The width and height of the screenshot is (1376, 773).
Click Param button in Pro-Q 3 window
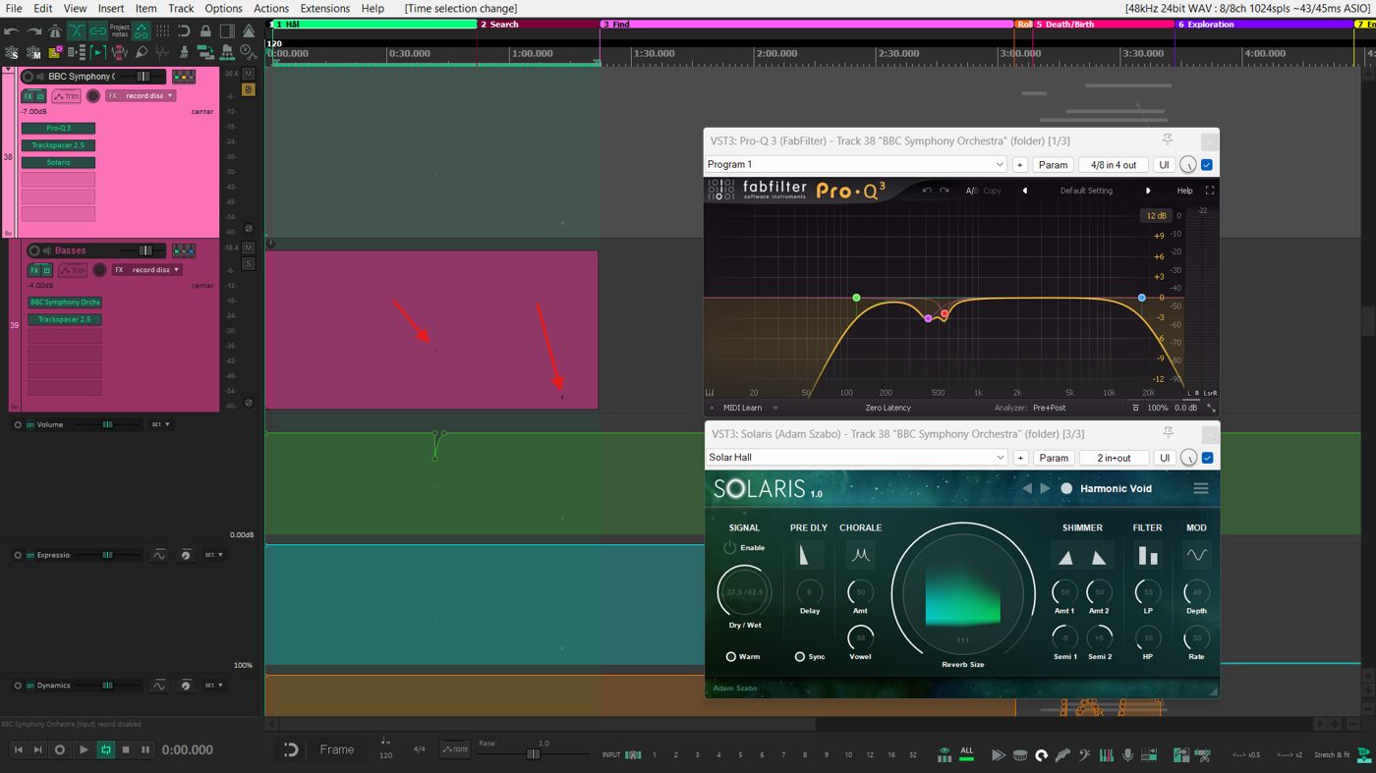click(x=1053, y=165)
